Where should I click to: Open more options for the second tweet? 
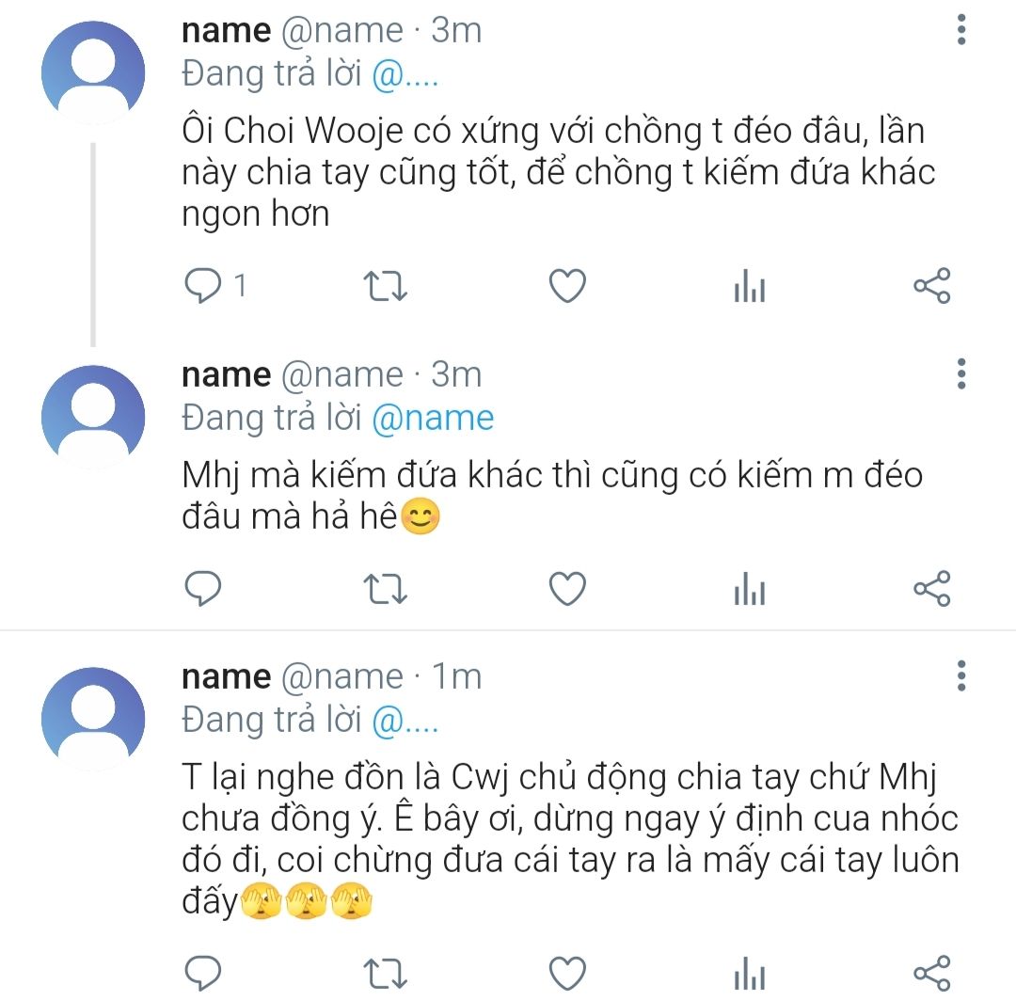[x=960, y=373]
